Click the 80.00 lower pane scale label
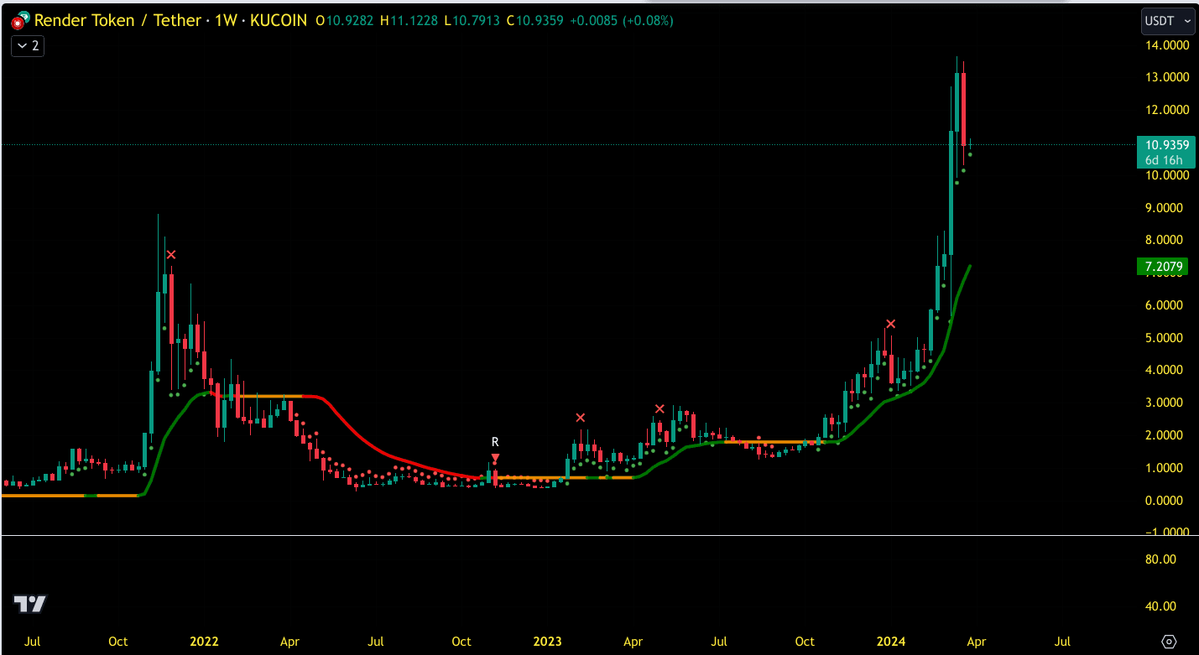 pos(1160,559)
